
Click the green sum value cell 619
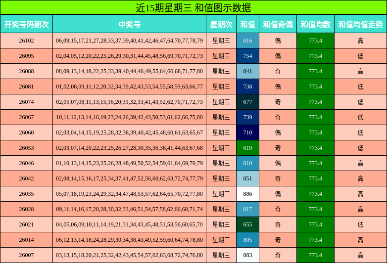[247, 148]
